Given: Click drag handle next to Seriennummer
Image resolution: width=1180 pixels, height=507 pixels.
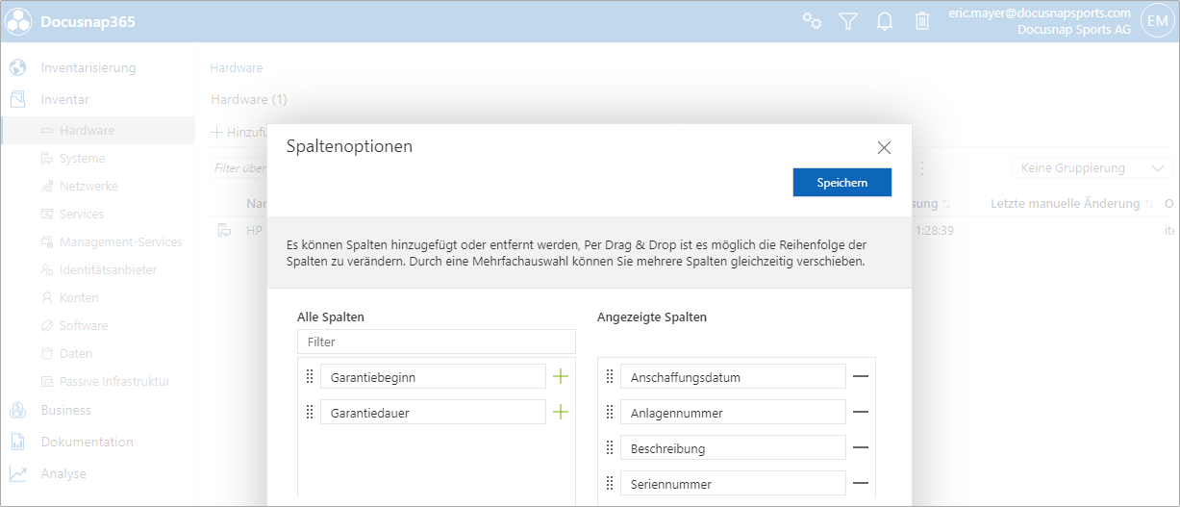Looking at the screenshot, I should click(x=610, y=483).
